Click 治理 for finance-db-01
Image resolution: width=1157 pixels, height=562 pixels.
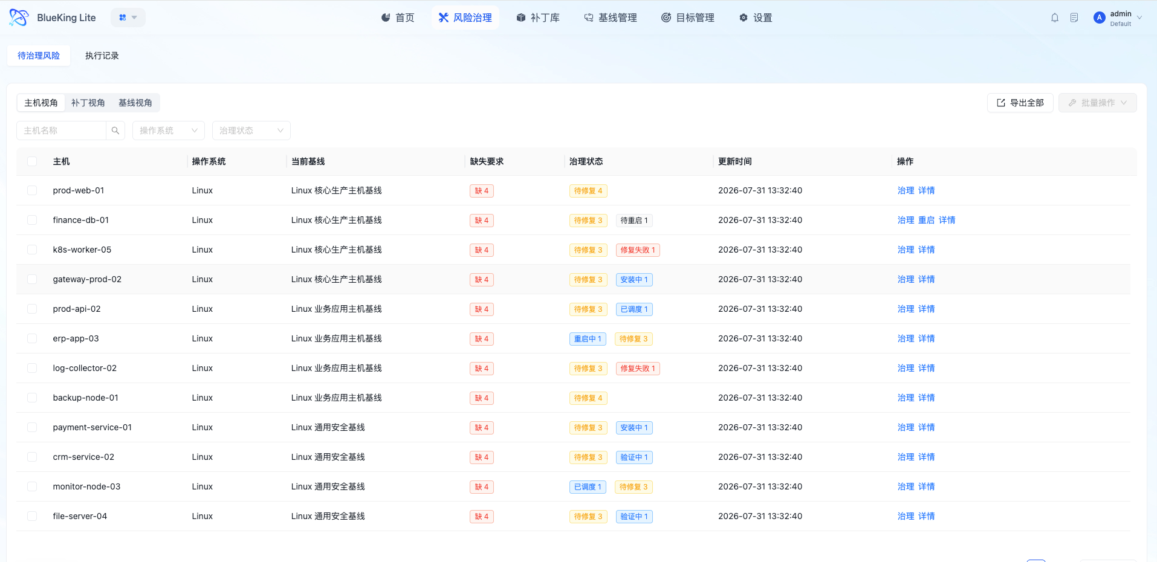[x=906, y=220]
